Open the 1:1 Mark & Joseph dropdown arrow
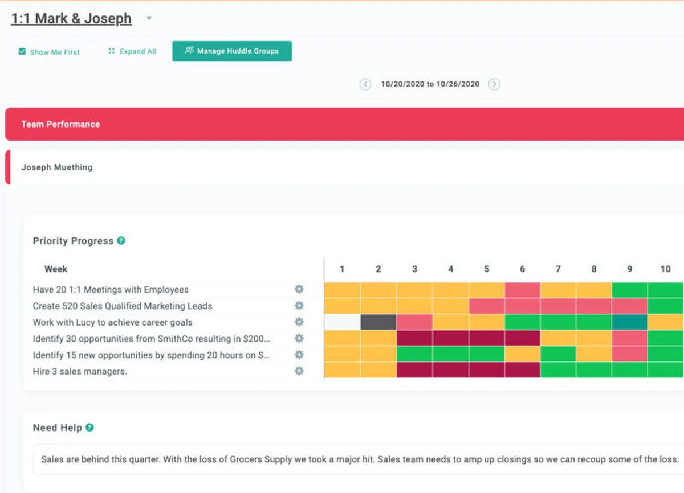684x493 pixels. [149, 18]
